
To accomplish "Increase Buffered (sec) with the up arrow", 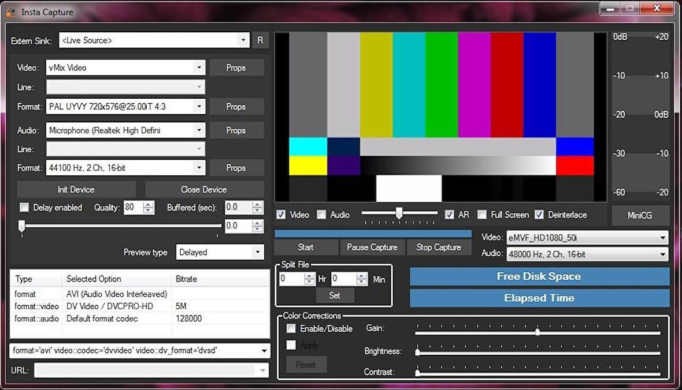I will (x=258, y=205).
